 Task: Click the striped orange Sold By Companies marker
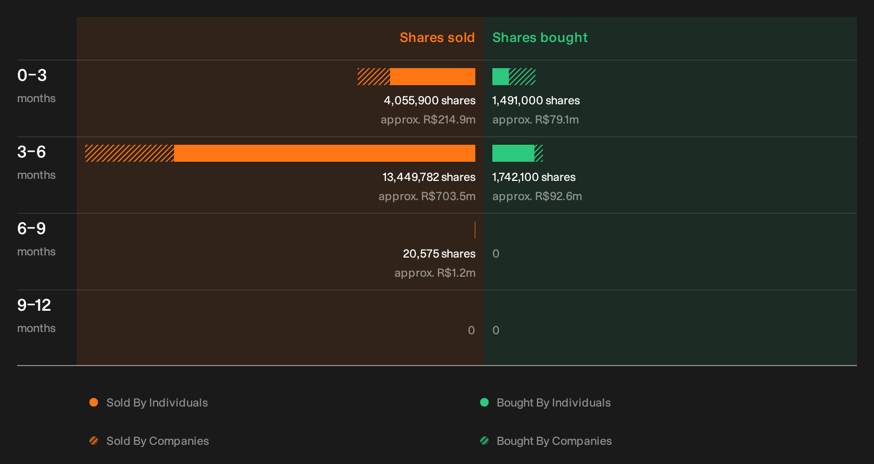coord(94,441)
